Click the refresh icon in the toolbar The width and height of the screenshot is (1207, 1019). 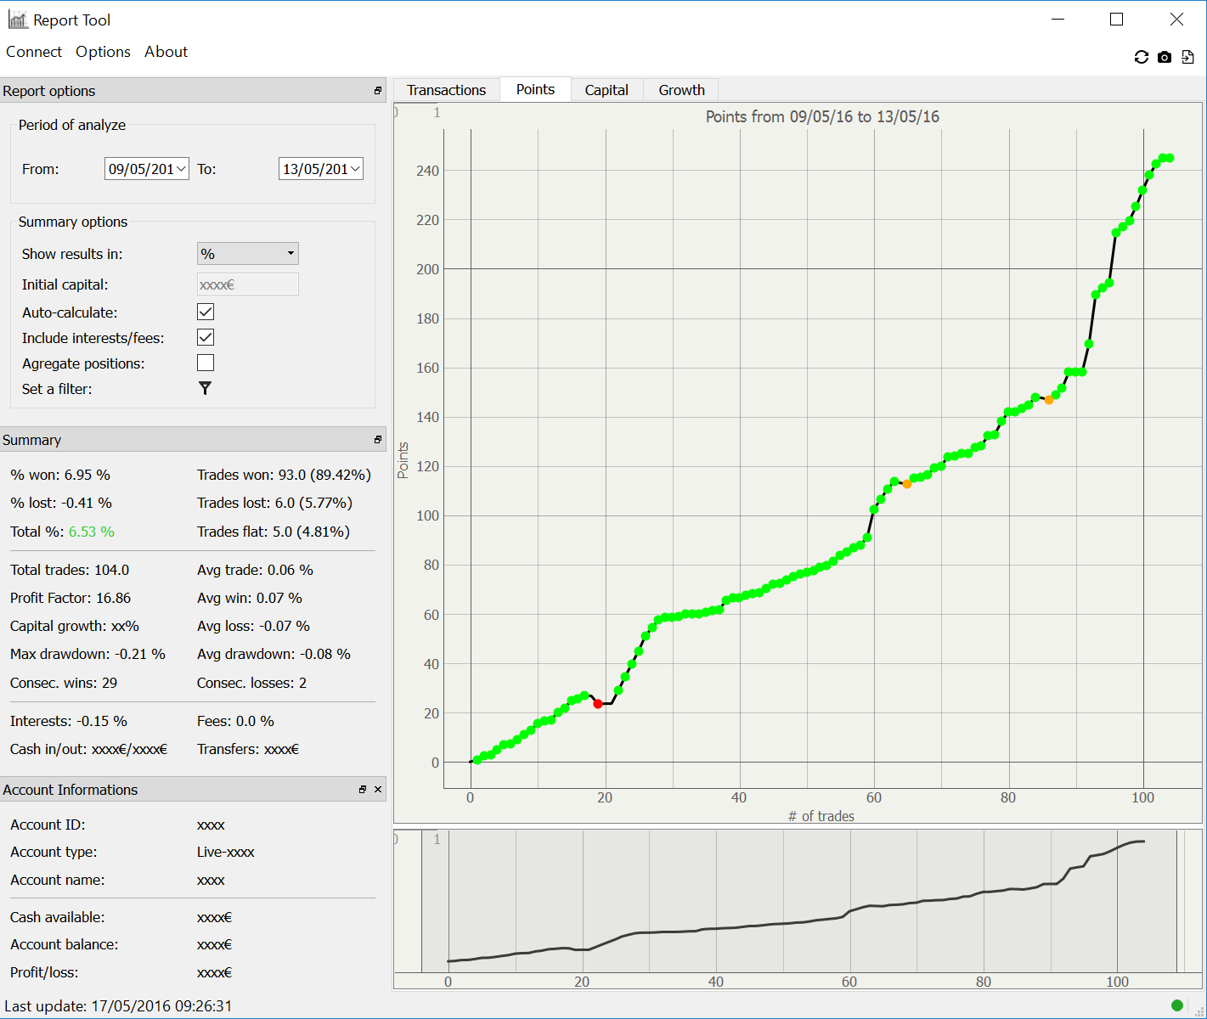click(x=1142, y=57)
